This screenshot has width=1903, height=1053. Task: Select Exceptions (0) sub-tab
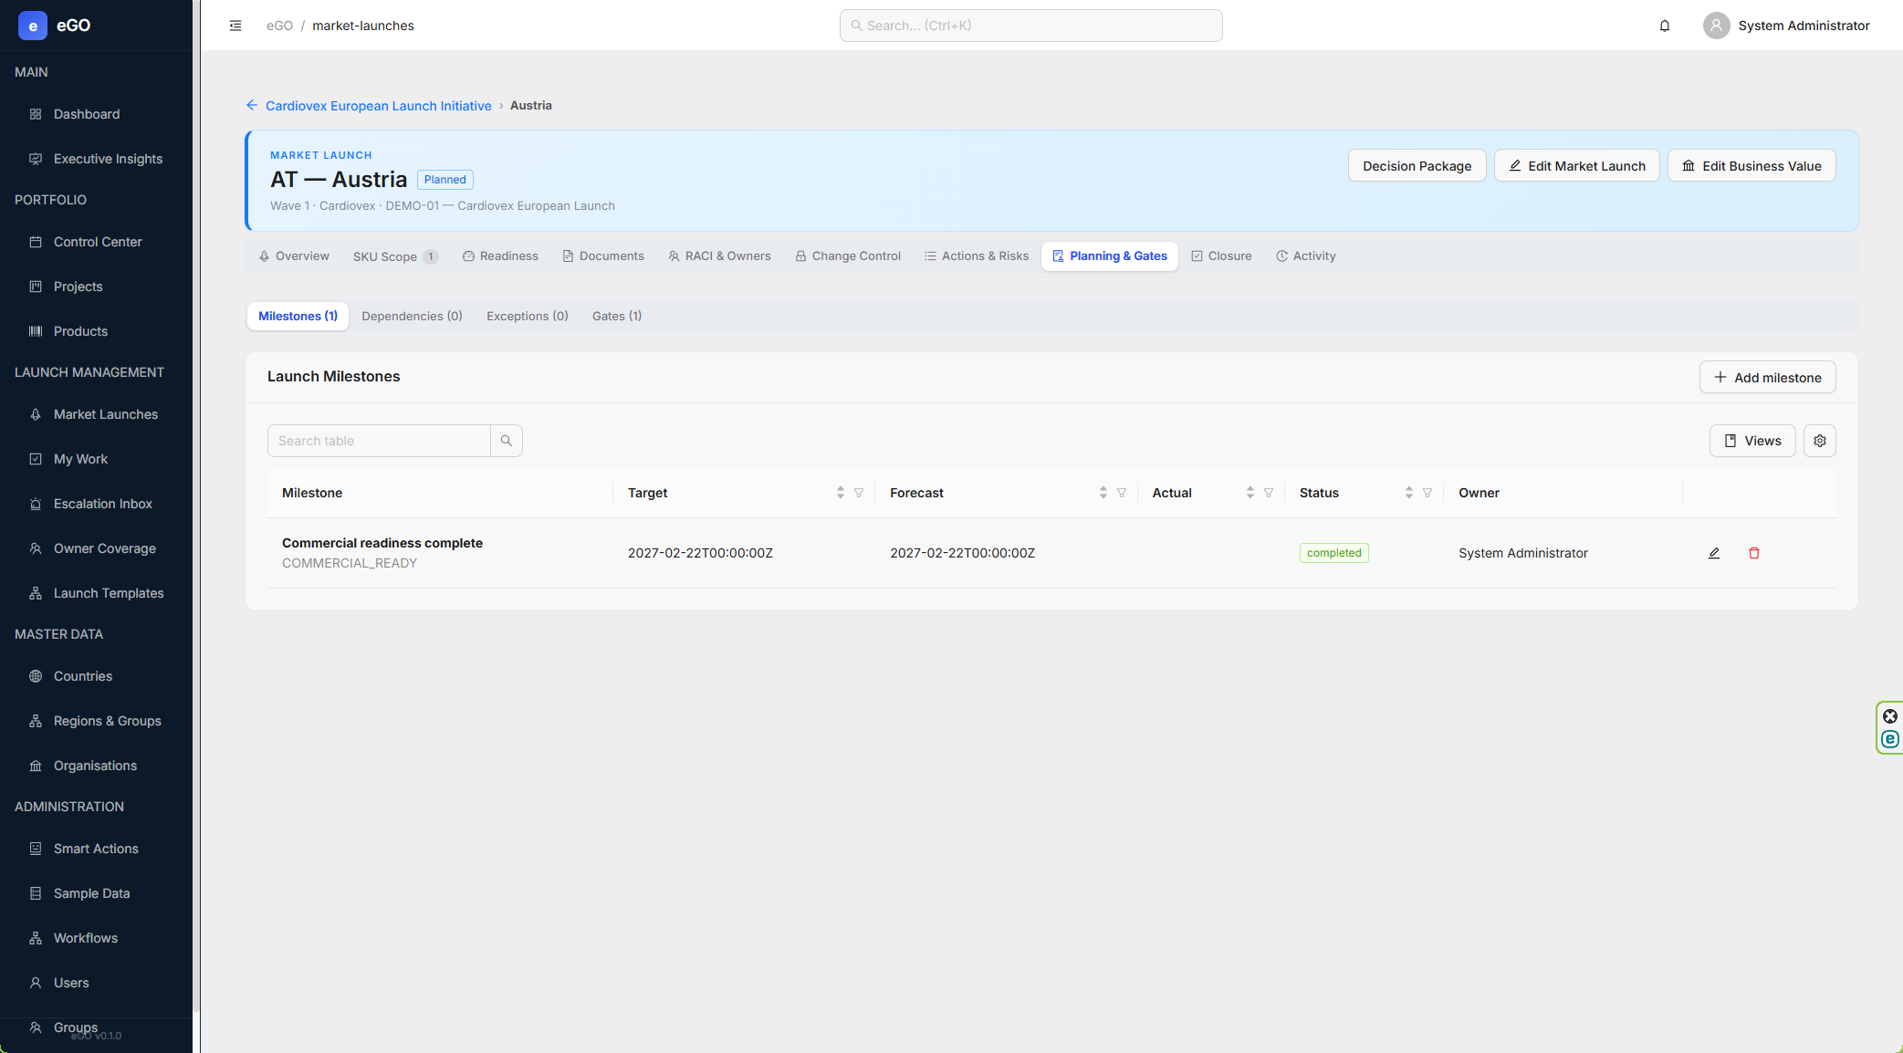click(x=528, y=317)
